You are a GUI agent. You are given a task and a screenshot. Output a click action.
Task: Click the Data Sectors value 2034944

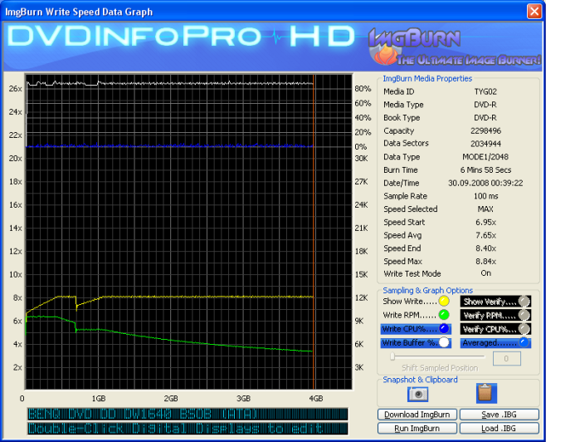pyautogui.click(x=485, y=144)
